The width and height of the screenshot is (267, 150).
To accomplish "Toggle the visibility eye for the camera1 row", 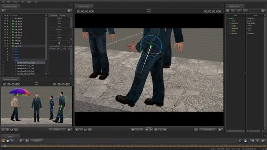I will pos(5,18).
